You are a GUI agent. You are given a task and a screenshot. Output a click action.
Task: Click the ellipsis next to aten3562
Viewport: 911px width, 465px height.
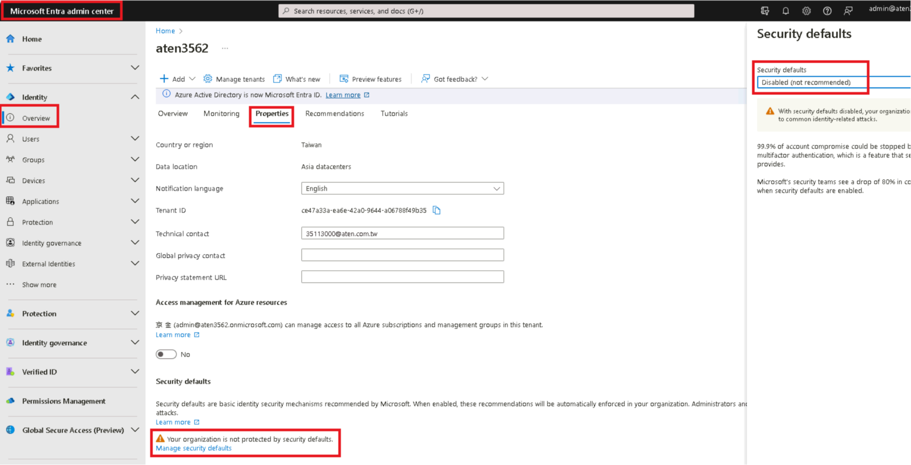[x=225, y=48]
